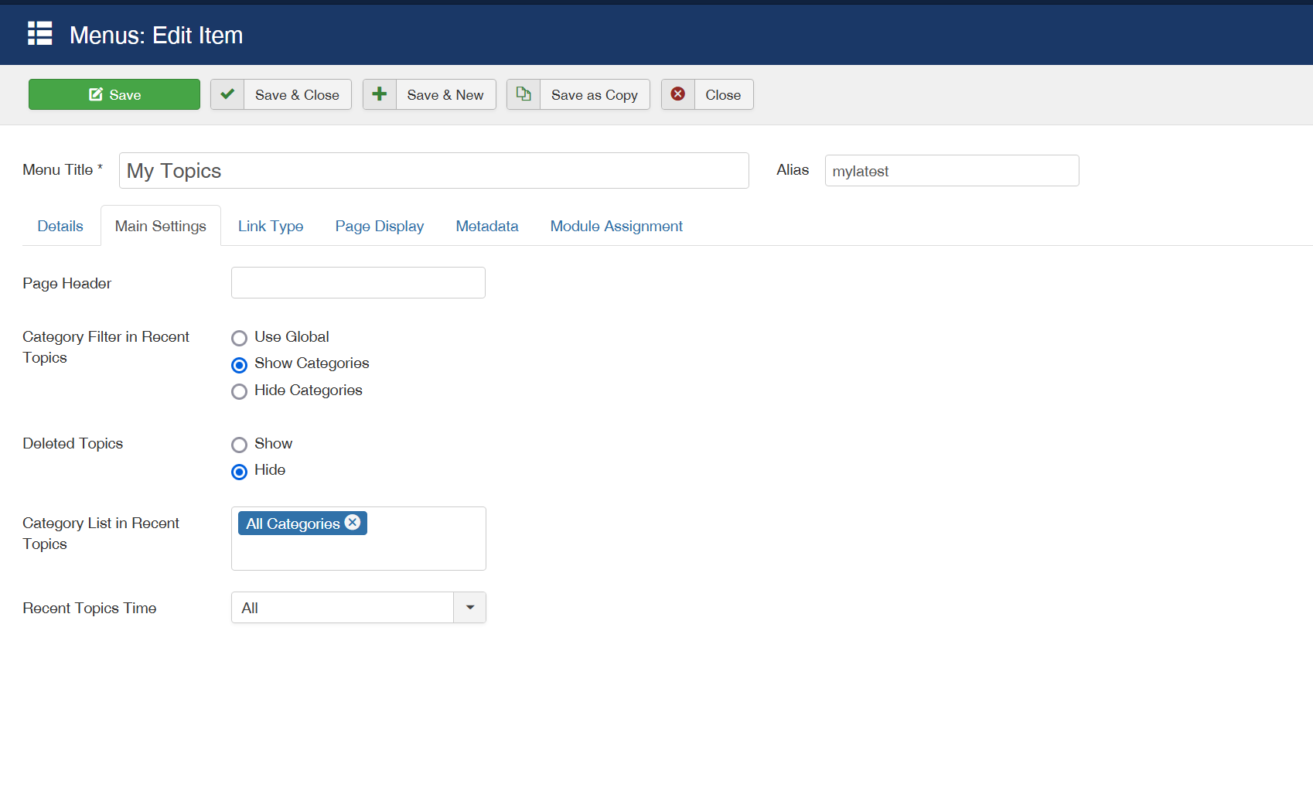
Task: Click the red X Close icon
Action: tap(678, 94)
